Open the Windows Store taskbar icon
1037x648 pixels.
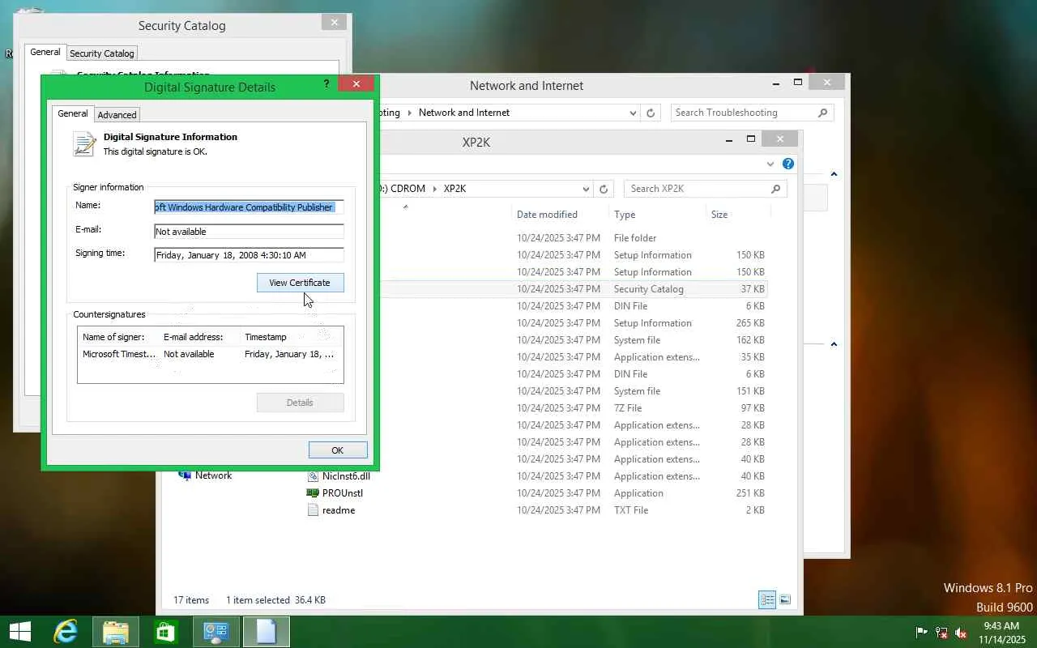point(166,632)
